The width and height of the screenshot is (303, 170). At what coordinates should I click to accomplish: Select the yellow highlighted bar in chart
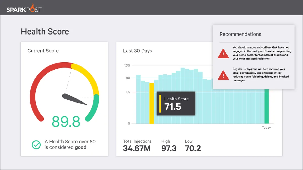coord(151,103)
